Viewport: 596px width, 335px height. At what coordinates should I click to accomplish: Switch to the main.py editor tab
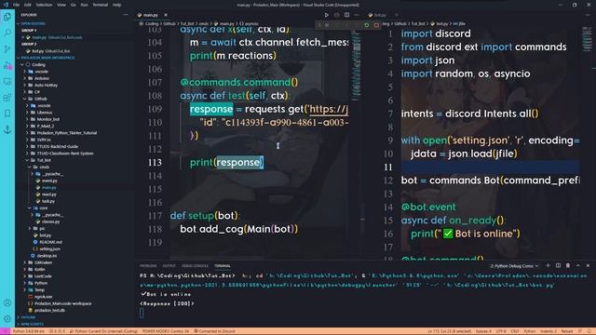[151, 15]
